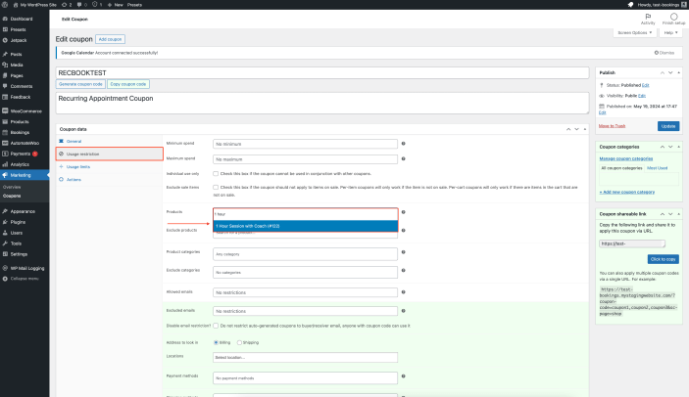The image size is (689, 397).
Task: Click the Click to copy button
Action: (x=664, y=259)
